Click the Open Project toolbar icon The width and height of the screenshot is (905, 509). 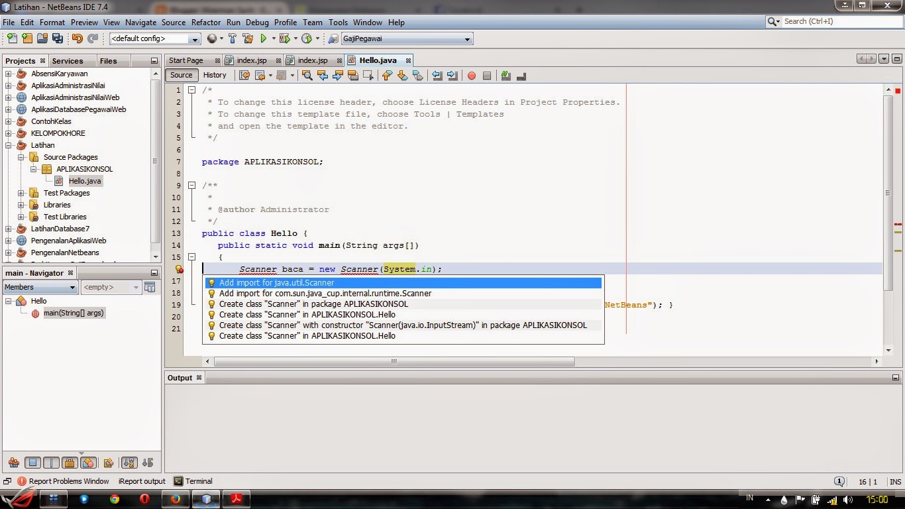(43, 38)
